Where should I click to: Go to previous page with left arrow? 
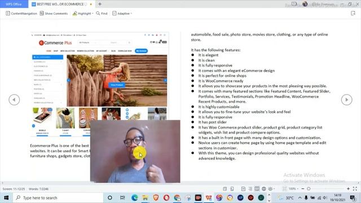pos(14,100)
